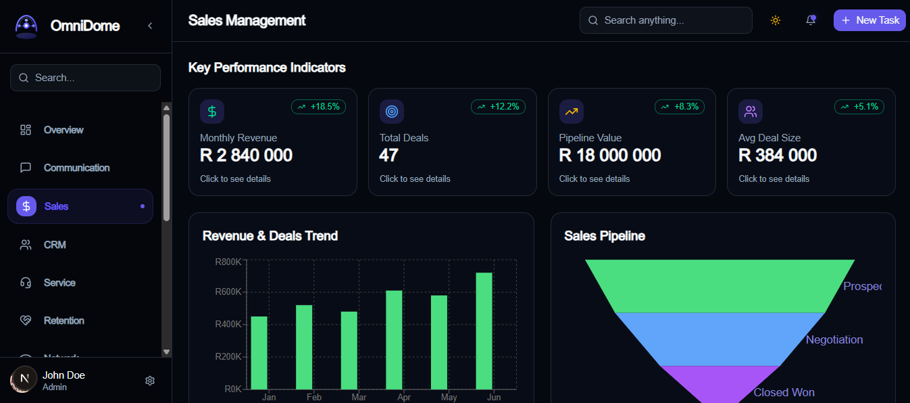Focus the sidebar Search field
Screen dimensions: 910x403
pos(85,78)
